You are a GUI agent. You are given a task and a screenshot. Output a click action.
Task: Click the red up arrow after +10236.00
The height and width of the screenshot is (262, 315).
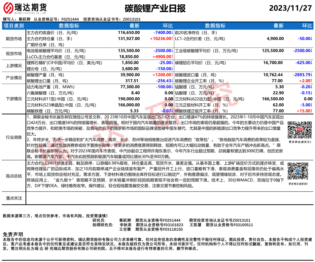click(x=173, y=39)
